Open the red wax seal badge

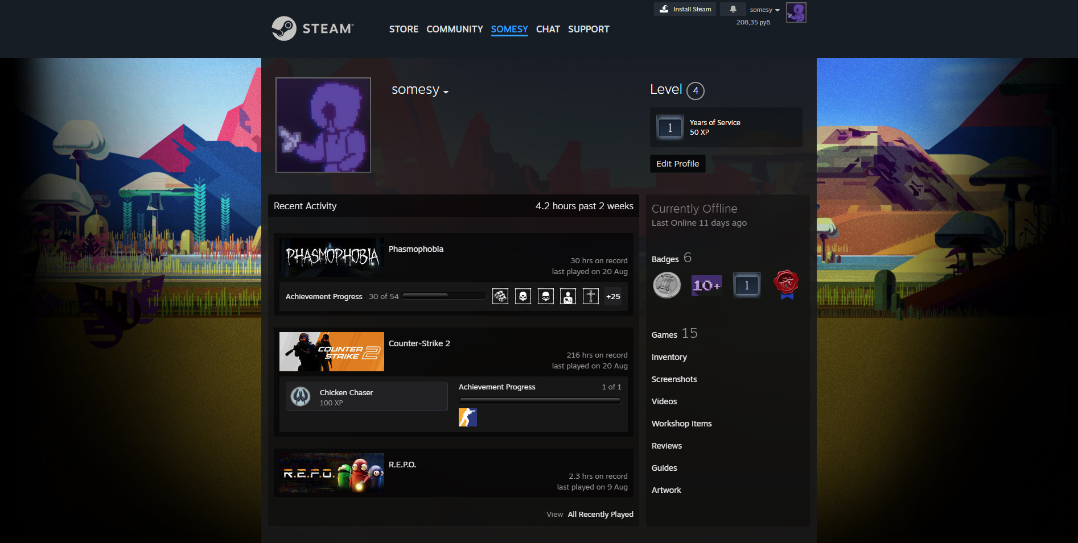[x=786, y=284]
